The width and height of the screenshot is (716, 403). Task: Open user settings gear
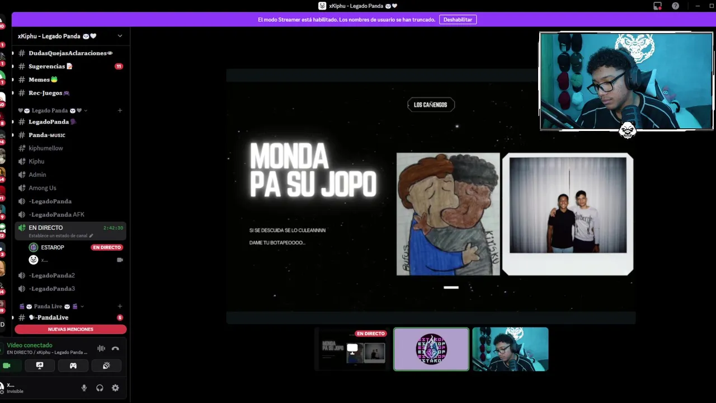coord(115,388)
